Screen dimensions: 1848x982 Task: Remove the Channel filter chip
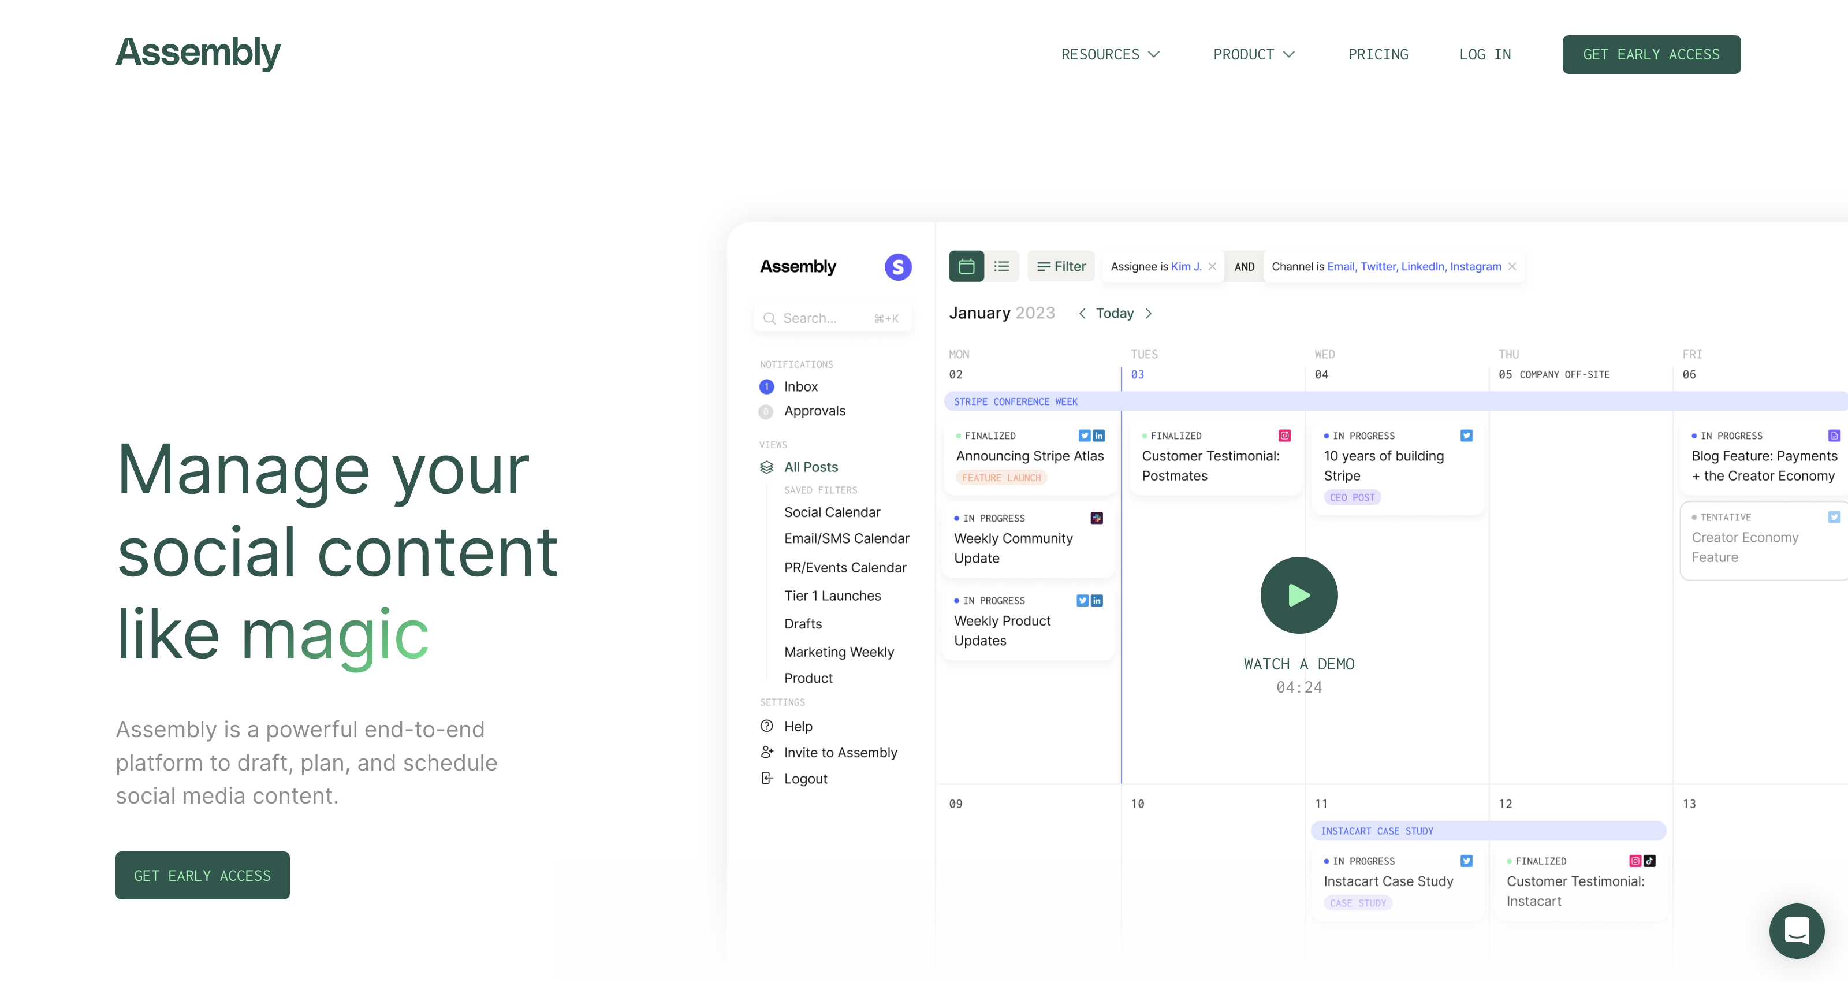[1512, 266]
